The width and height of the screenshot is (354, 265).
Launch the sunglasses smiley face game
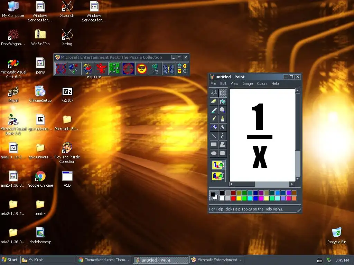141,69
